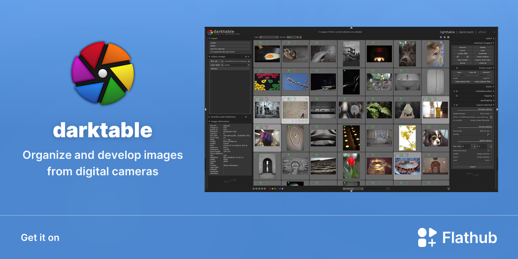Open presets icon of tagging module
Image resolution: width=518 pixels, height=259 pixels.
click(x=457, y=96)
